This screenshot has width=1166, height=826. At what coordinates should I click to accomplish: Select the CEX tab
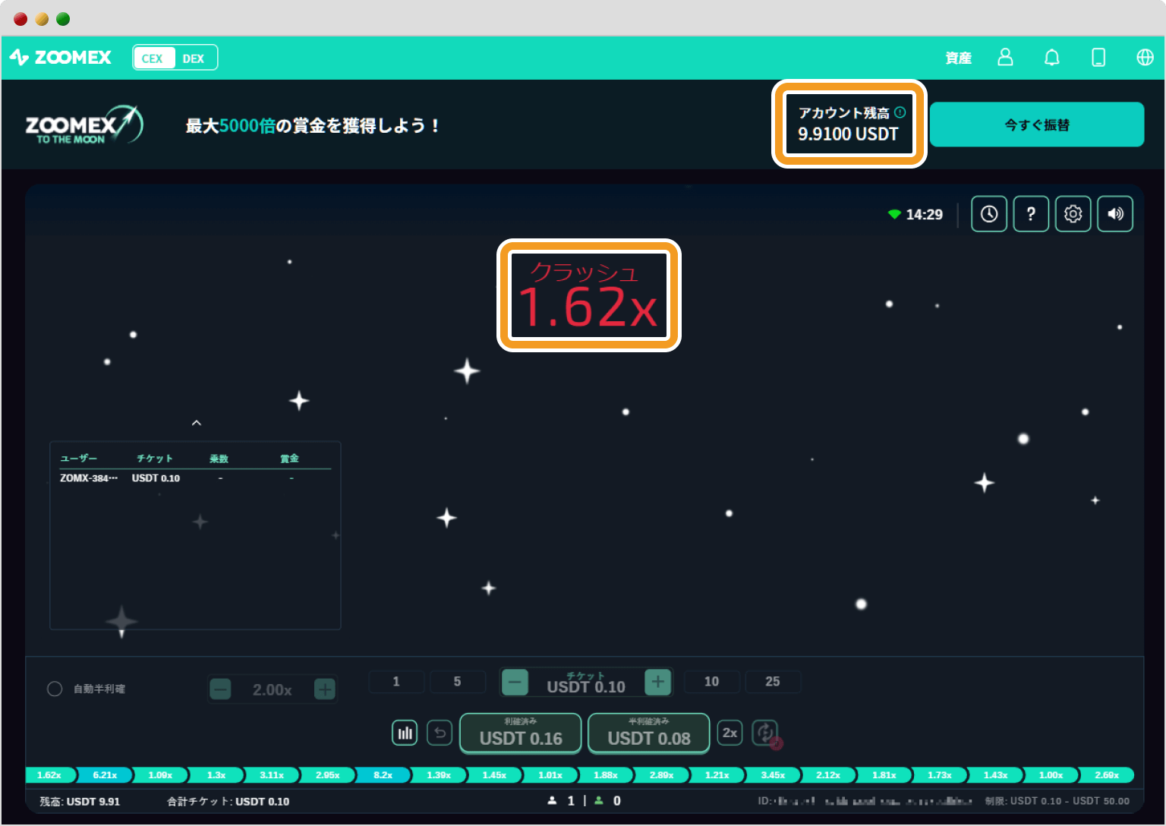click(153, 57)
